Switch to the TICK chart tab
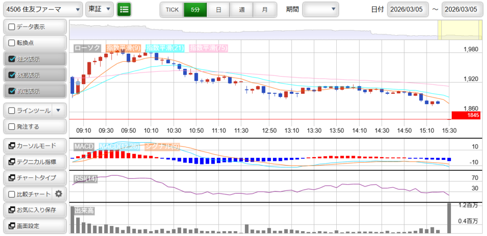This screenshot has height=236, width=487. (x=172, y=9)
